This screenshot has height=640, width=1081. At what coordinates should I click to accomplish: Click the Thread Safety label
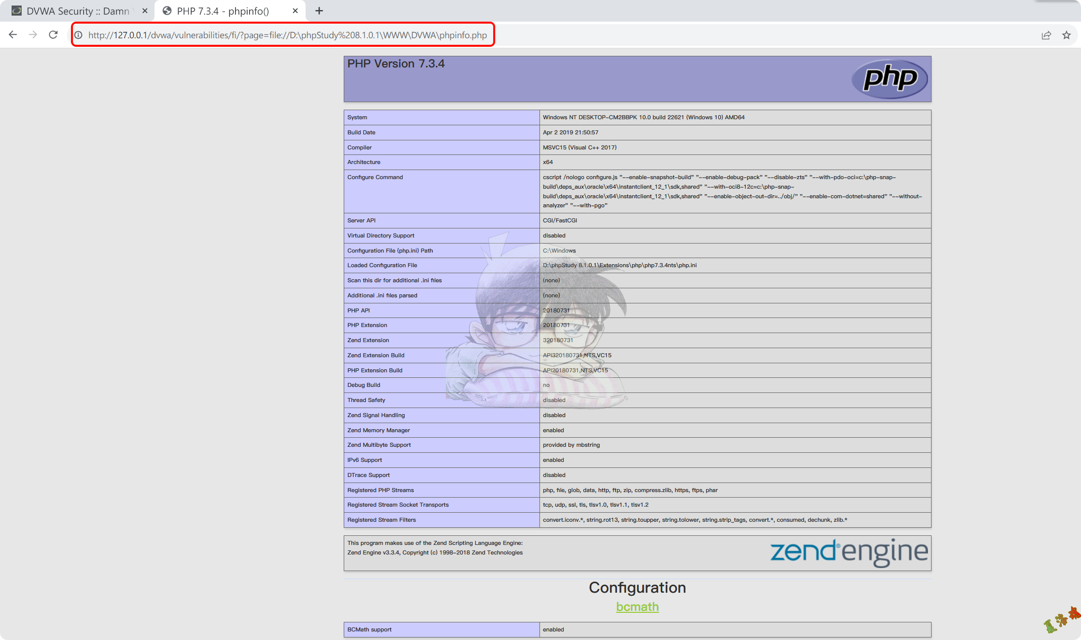(x=366, y=400)
